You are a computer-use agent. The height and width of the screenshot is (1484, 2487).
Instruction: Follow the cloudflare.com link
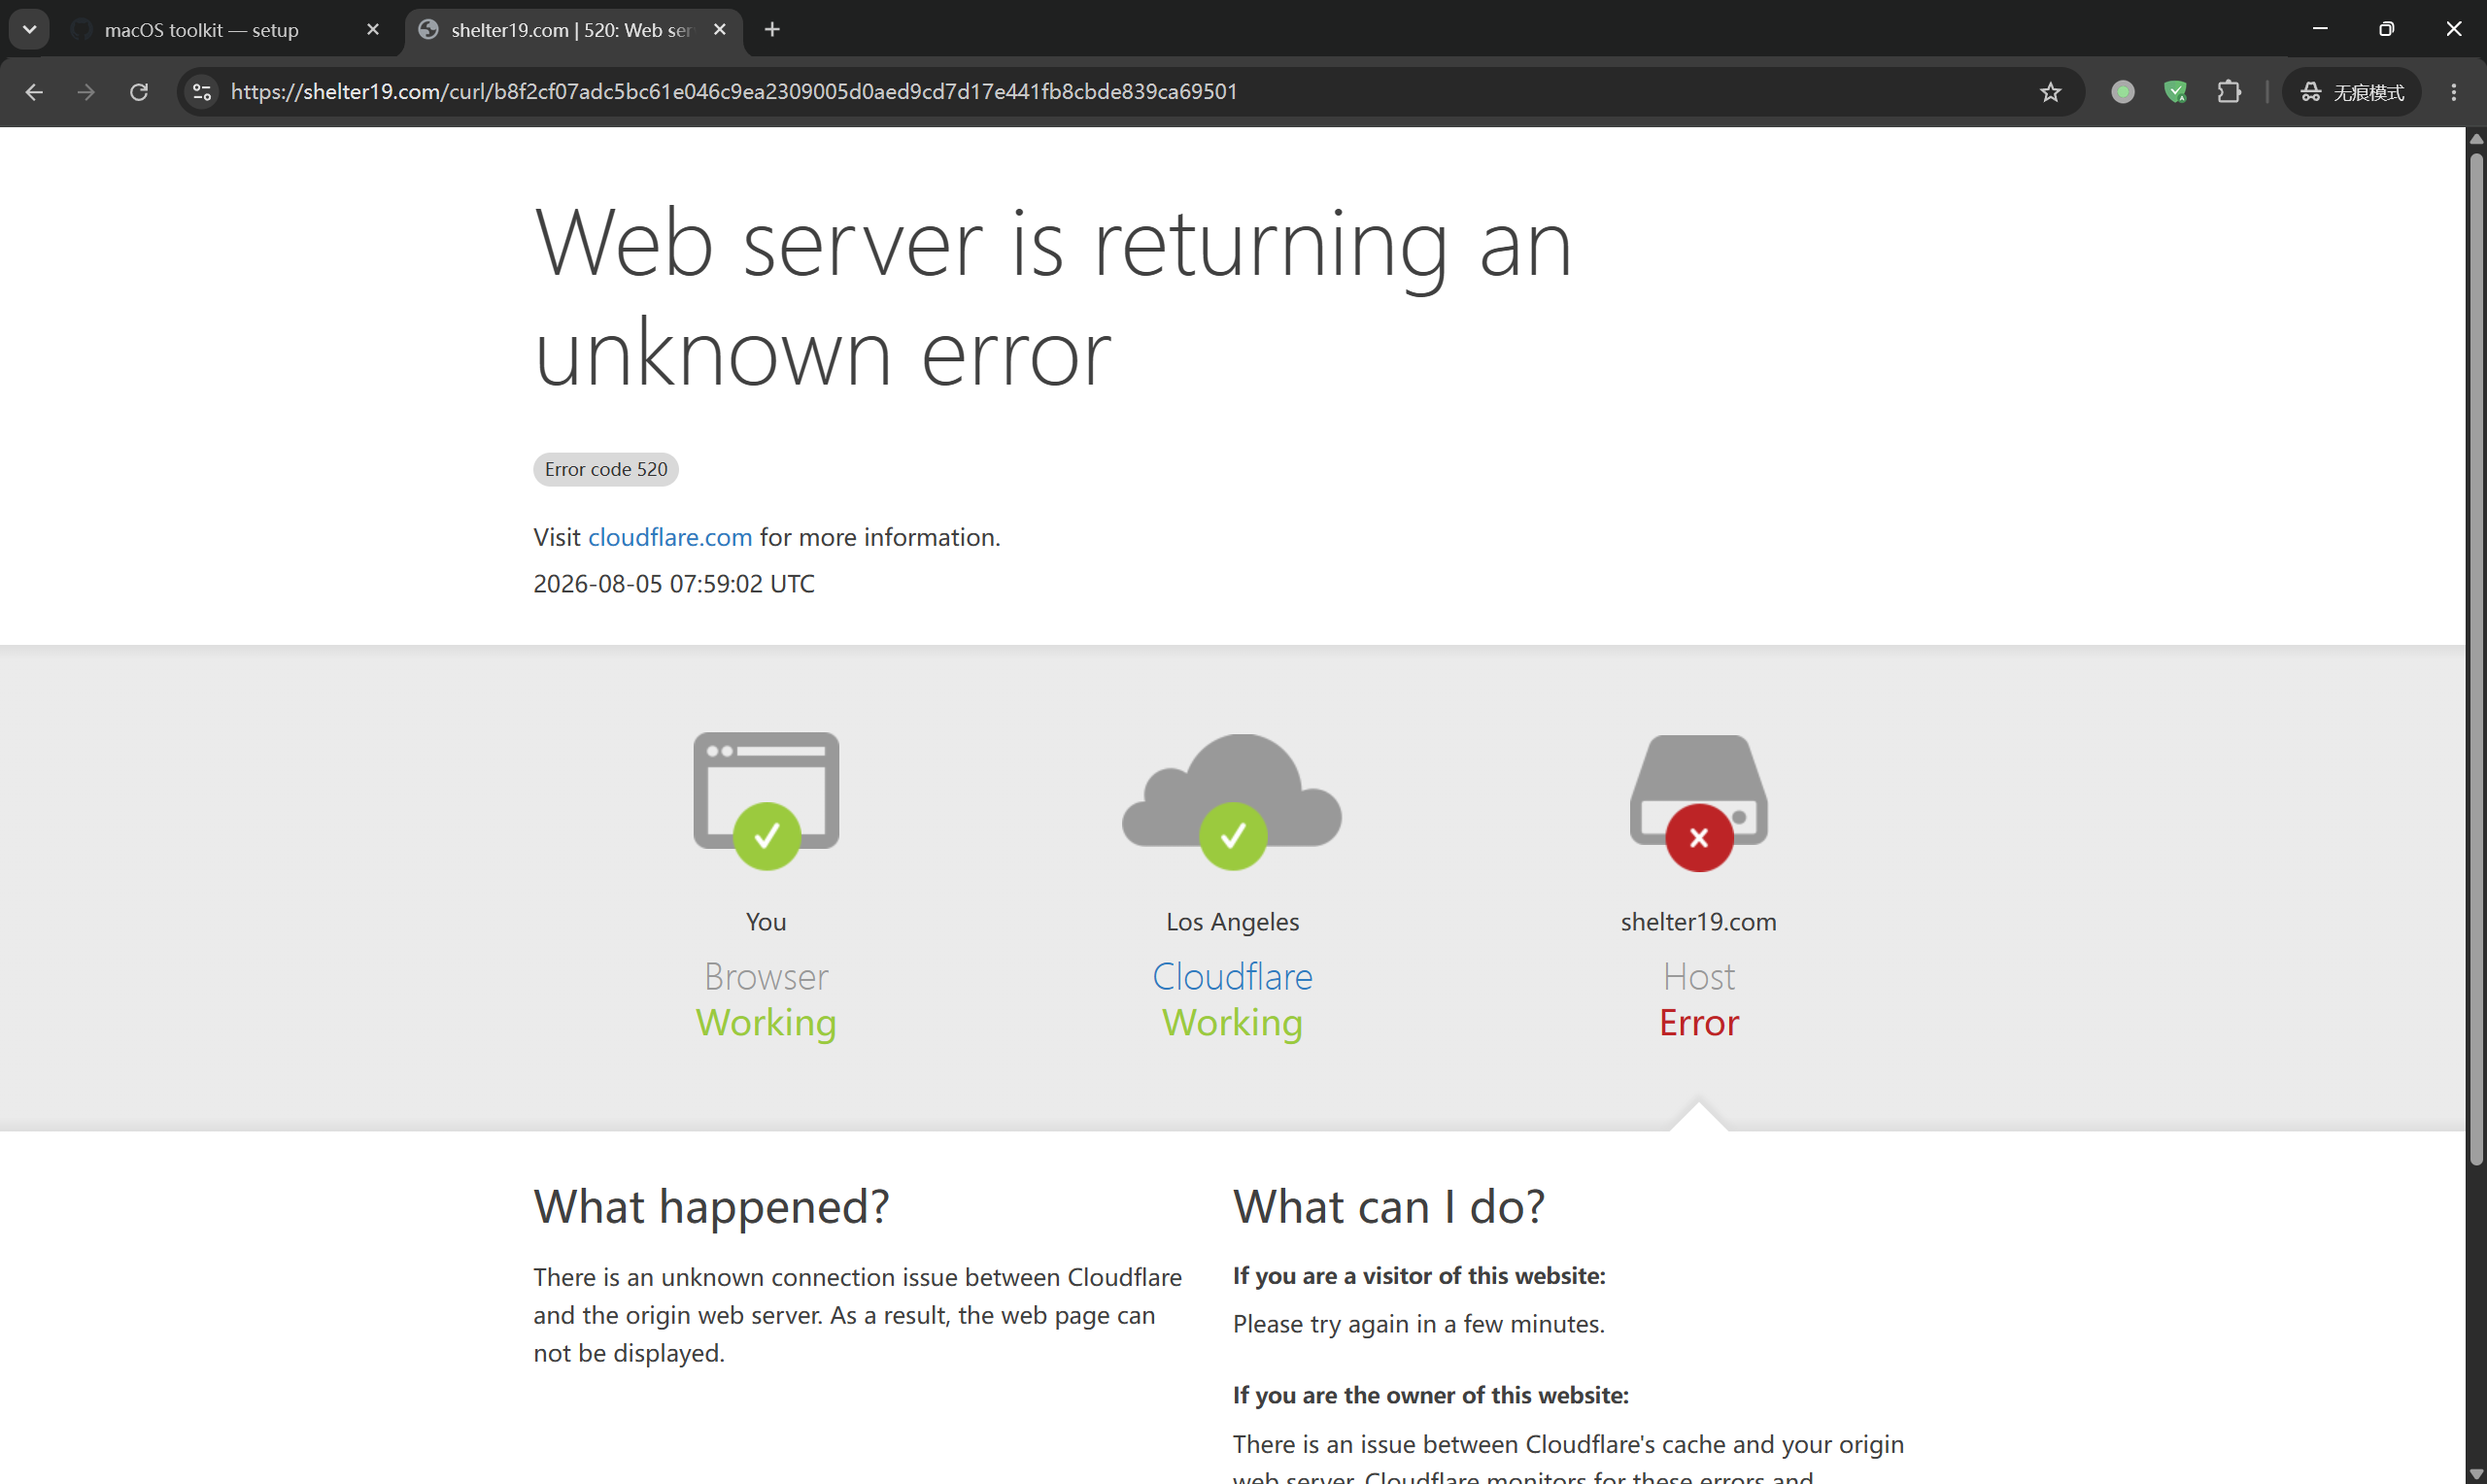click(670, 537)
